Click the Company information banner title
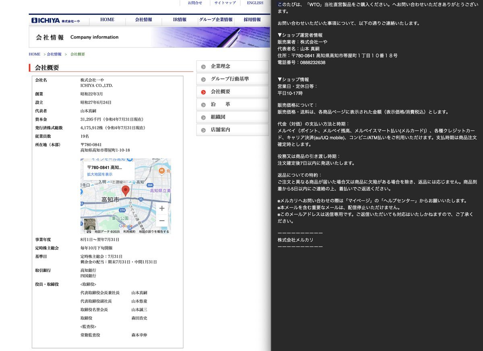483x351 pixels. [94, 37]
